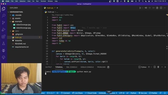Add a new terminal with plus icon
168x95 pixels.
click(149, 67)
